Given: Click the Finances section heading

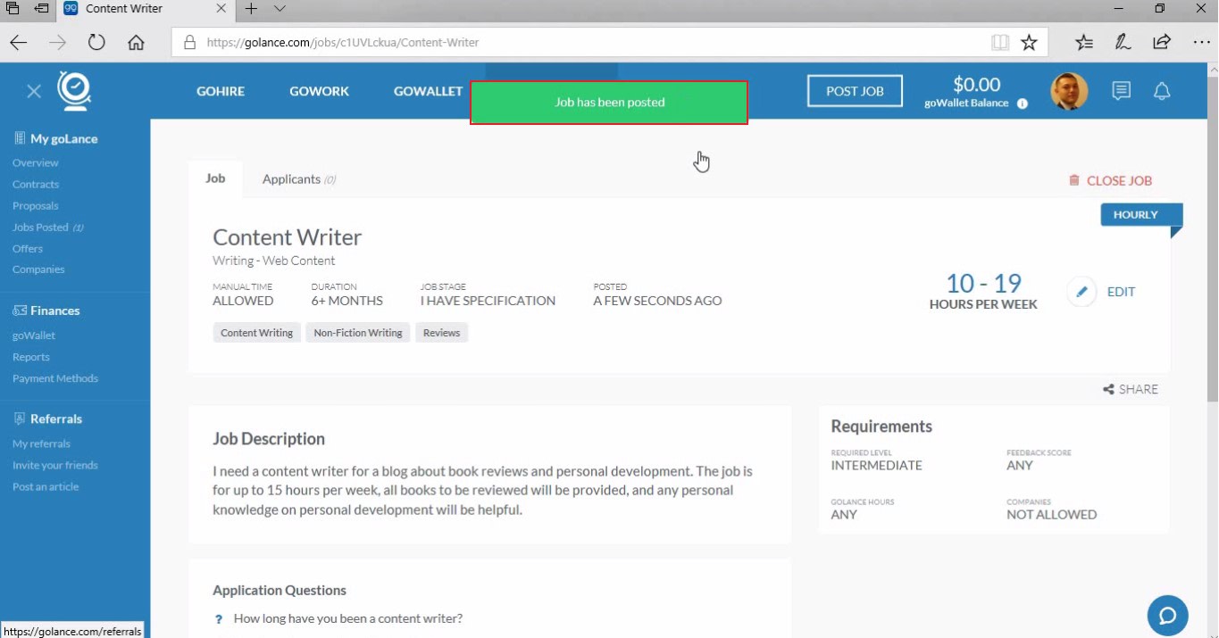Looking at the screenshot, I should coord(46,311).
